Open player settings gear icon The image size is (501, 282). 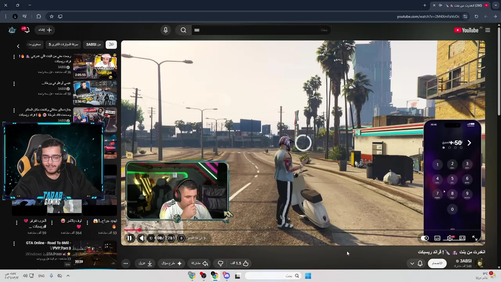tap(450, 238)
